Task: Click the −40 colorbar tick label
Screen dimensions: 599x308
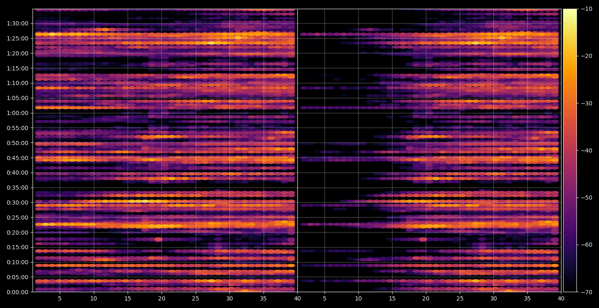Action: (586, 150)
